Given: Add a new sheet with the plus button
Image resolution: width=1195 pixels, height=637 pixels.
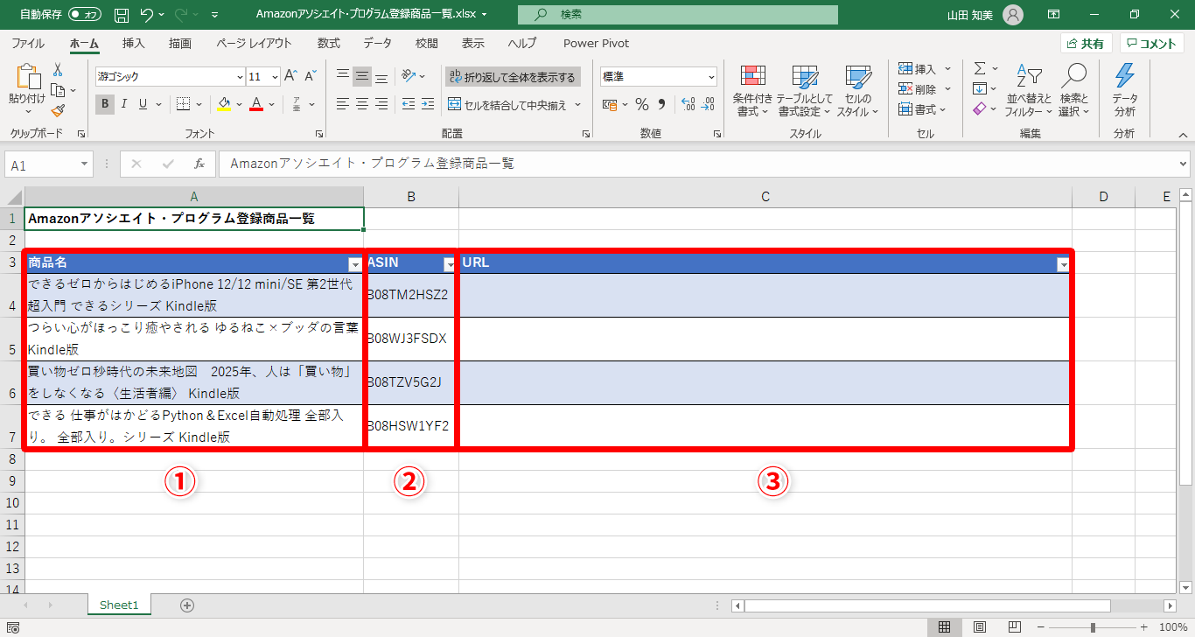Looking at the screenshot, I should point(186,605).
